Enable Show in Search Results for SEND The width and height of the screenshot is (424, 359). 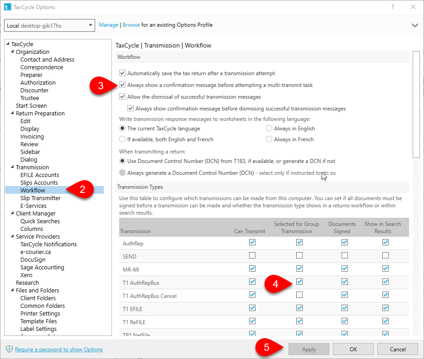tap(385, 255)
